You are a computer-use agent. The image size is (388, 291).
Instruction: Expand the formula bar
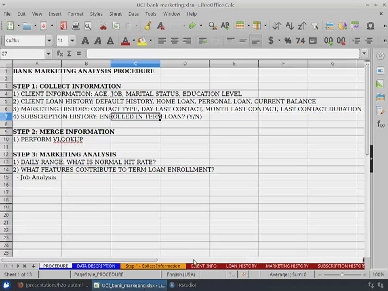coord(364,53)
